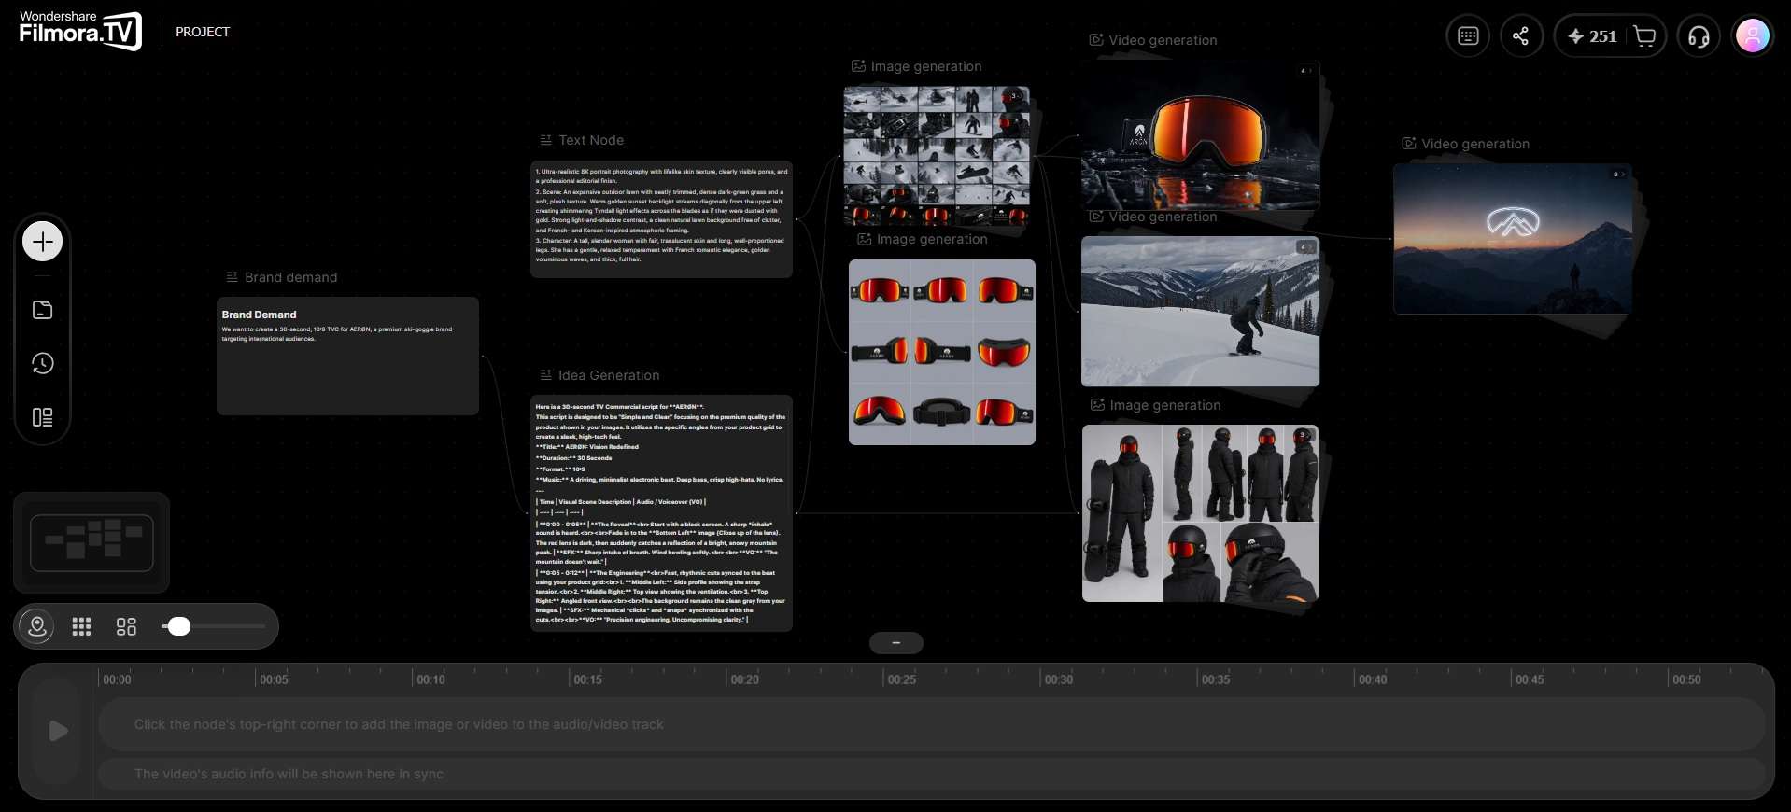1791x812 pixels.
Task: Click the auto-arrange nodes icon
Action: 126,627
